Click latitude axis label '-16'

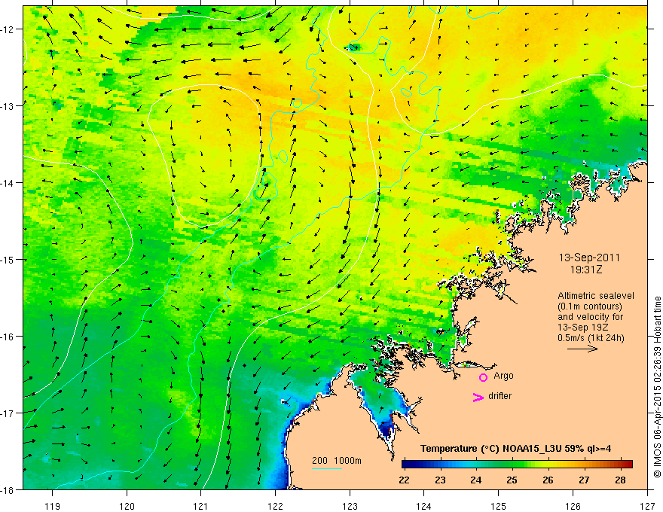point(8,337)
